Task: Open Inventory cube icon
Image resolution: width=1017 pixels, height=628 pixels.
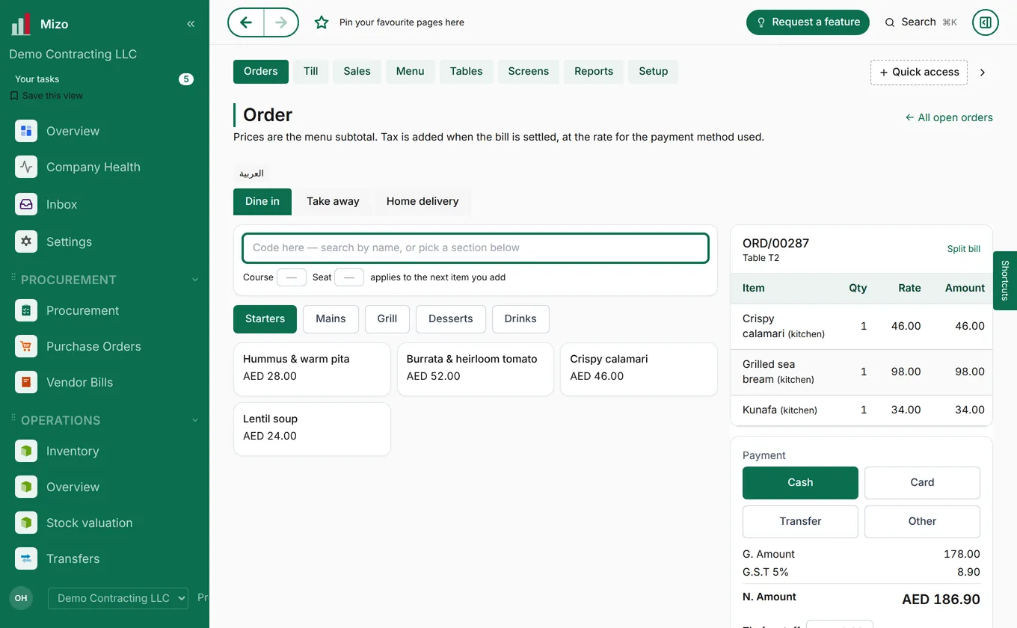Action: point(26,451)
